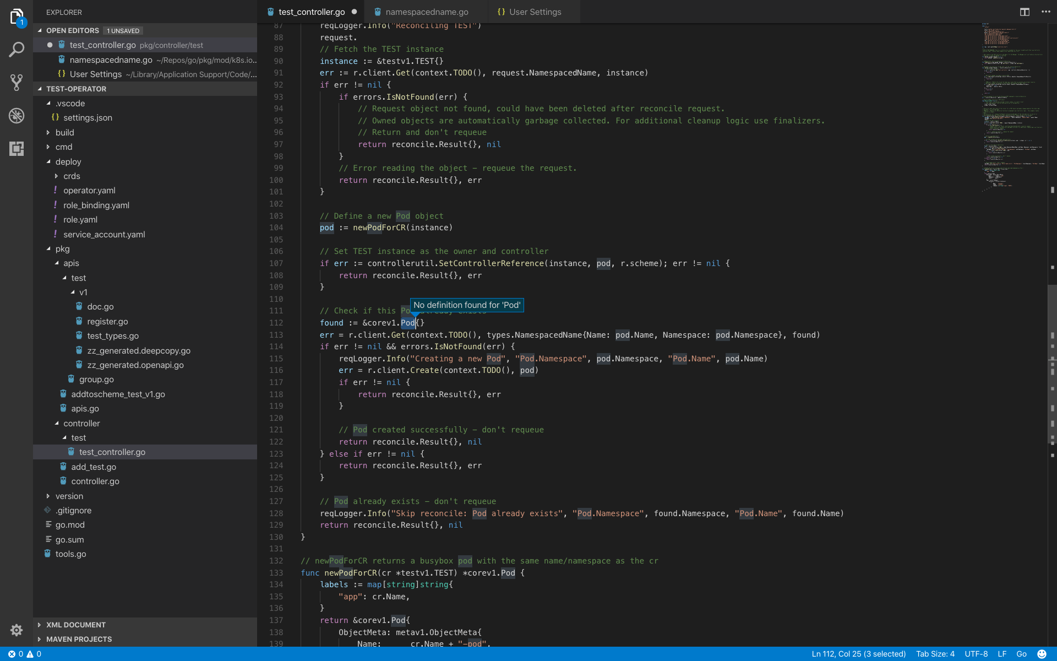Viewport: 1057px width, 661px height.
Task: Open test_types.go in the file tree
Action: [x=112, y=335]
